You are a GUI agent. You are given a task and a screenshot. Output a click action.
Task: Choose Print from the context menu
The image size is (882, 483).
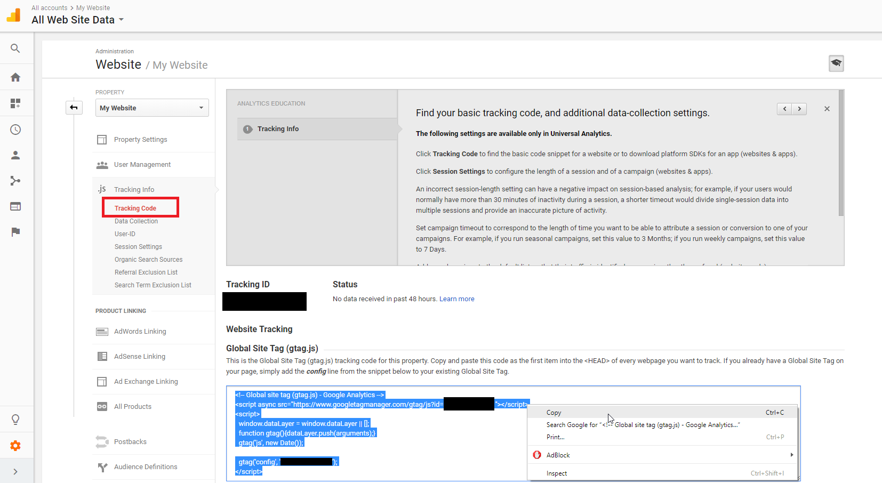click(x=662, y=437)
